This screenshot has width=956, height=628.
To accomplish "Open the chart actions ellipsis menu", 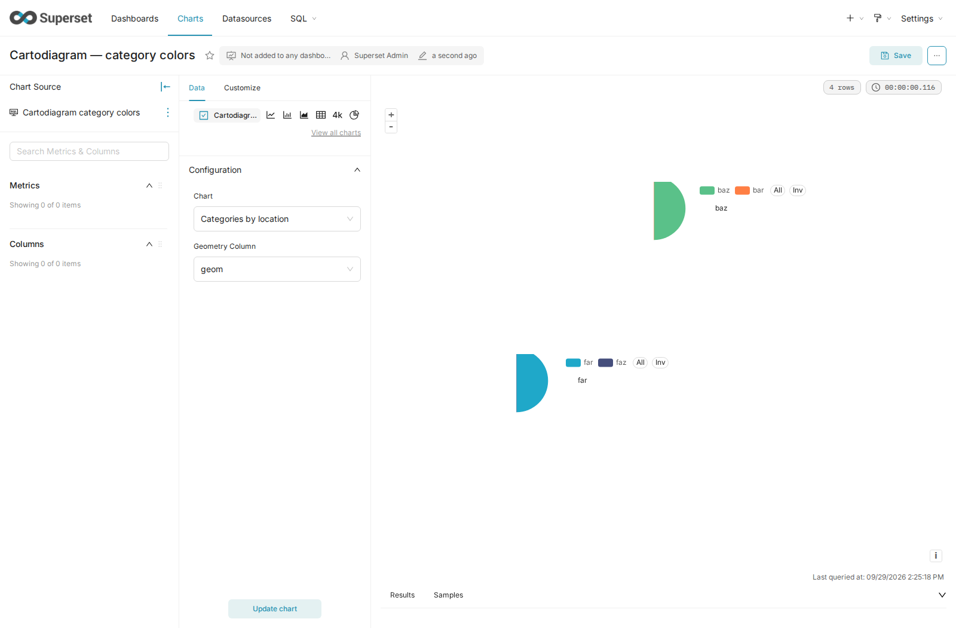I will click(x=937, y=56).
